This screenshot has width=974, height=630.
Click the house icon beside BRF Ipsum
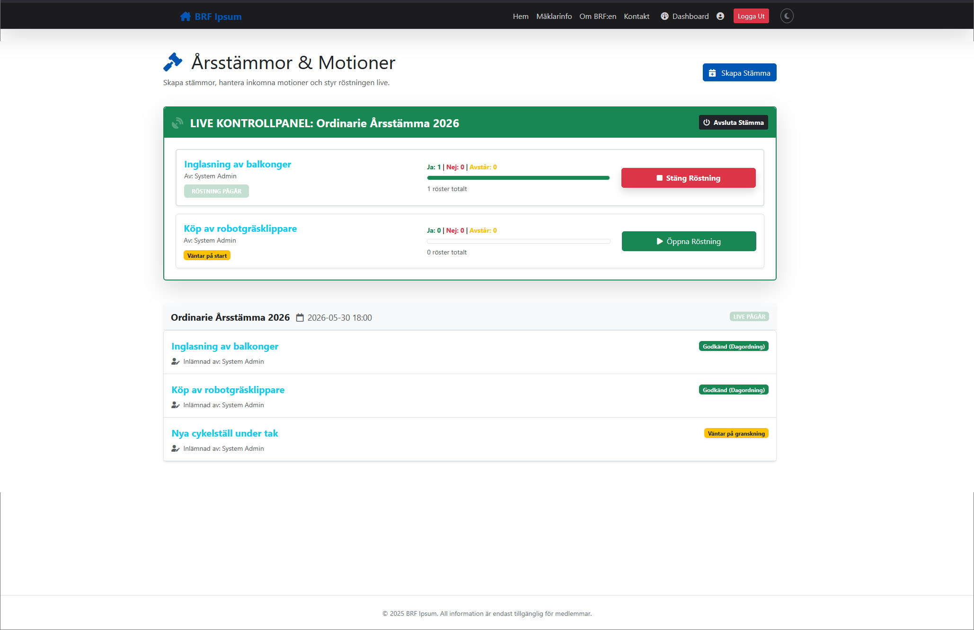[x=186, y=17]
